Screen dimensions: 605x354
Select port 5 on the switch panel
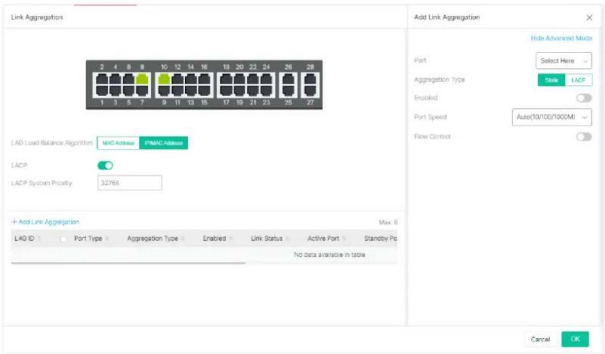(129, 90)
